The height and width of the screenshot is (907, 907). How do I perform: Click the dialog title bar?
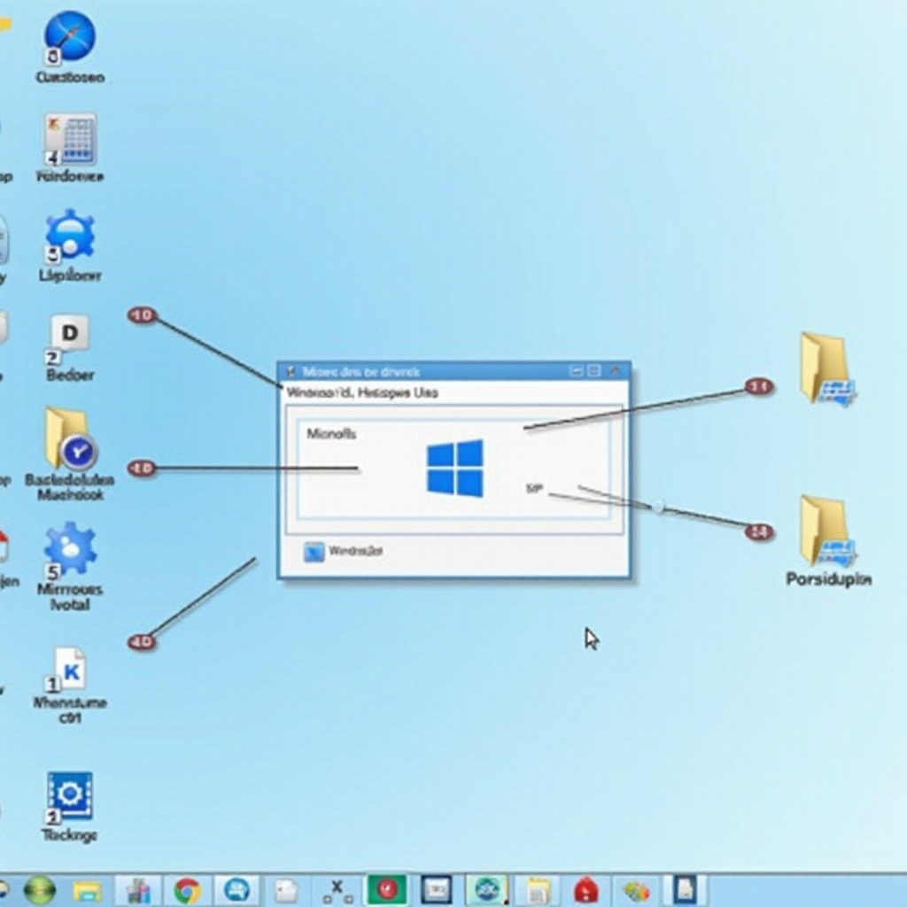pyautogui.click(x=425, y=371)
